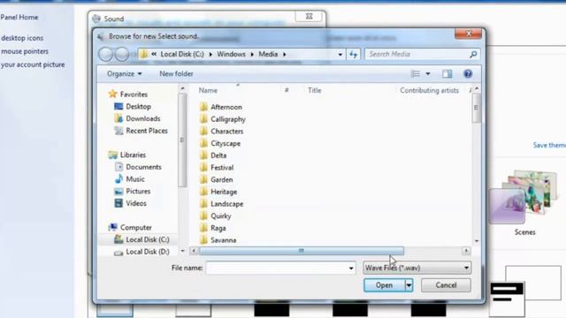Click Local Disk (C:) in address path
This screenshot has height=318, width=566.
point(182,54)
